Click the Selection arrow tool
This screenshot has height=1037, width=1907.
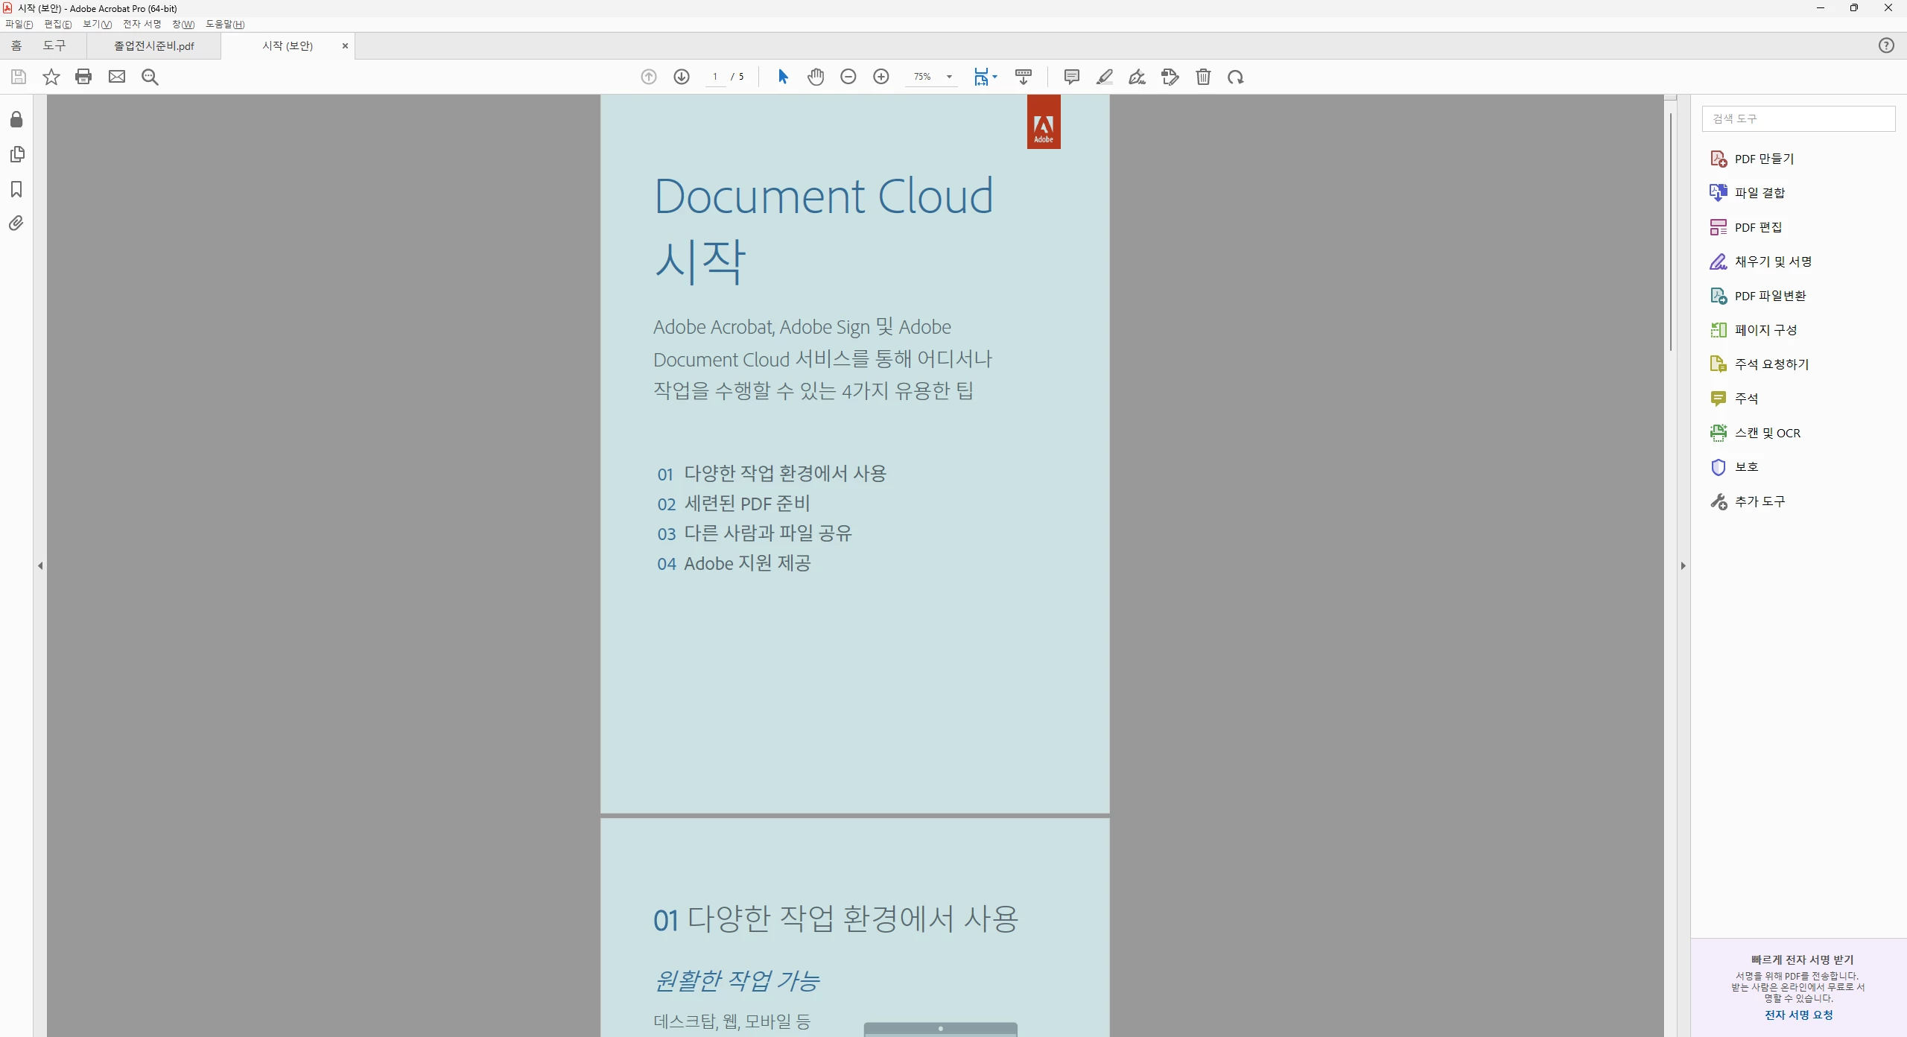click(x=783, y=77)
